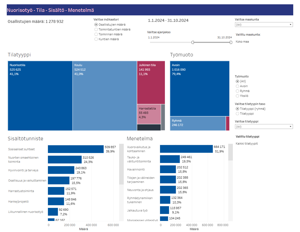The width and height of the screenshot is (300, 232).
Task: Click the Osallistujien määrä: 1 278 932 total
Action: 35,22
